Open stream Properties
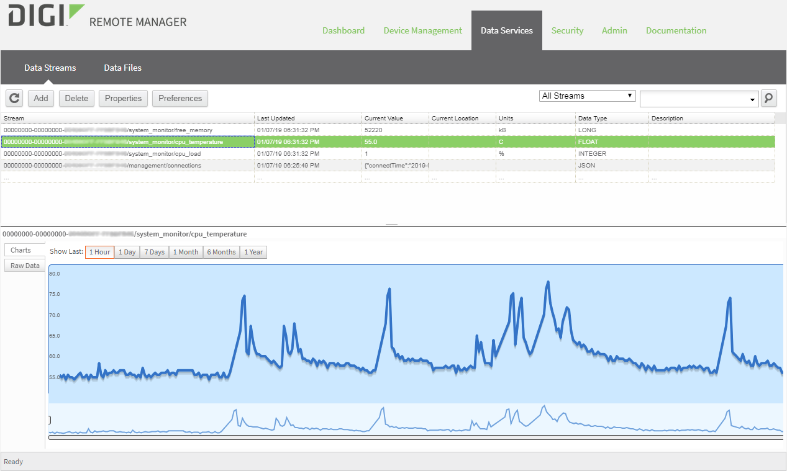The height and width of the screenshot is (471, 787). click(x=124, y=98)
